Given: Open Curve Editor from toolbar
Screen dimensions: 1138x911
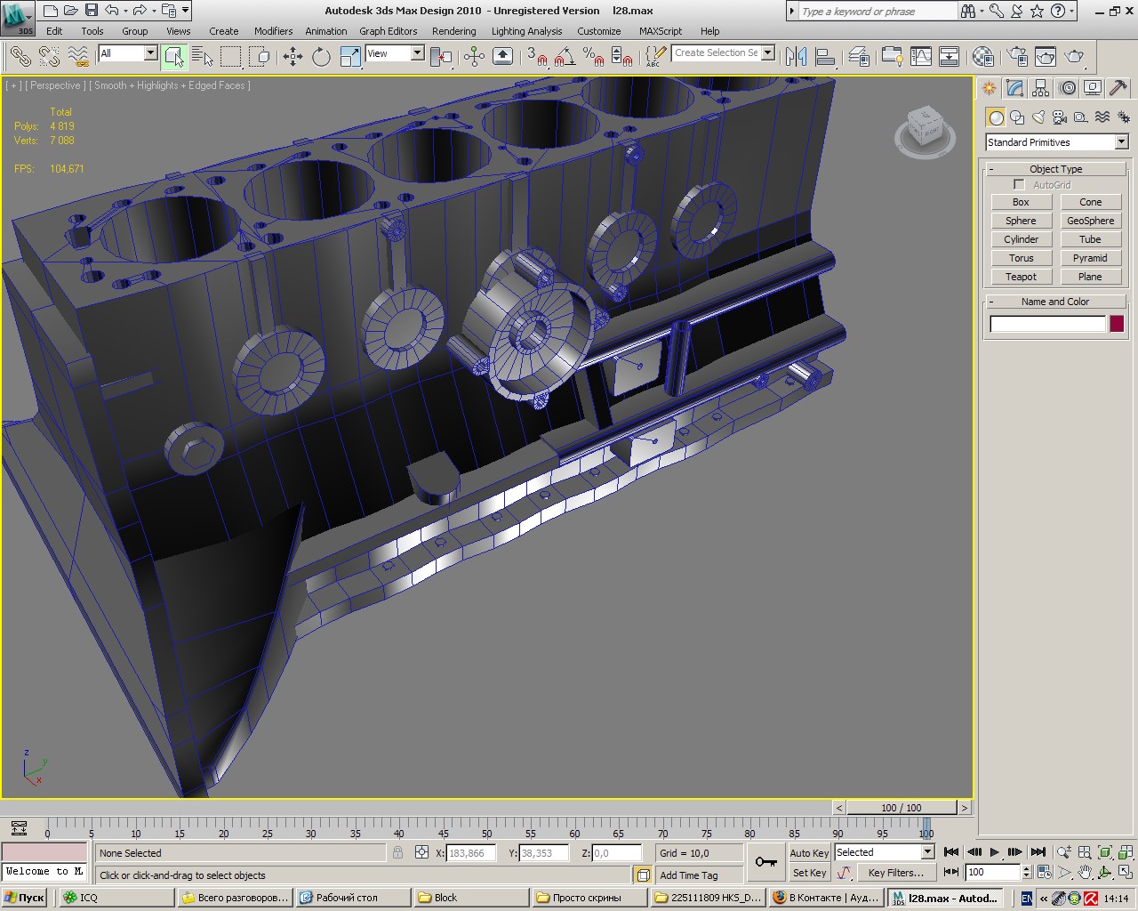Looking at the screenshot, I should [921, 57].
